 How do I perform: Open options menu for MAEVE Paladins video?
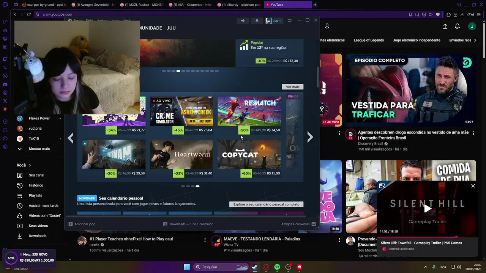coord(339,240)
